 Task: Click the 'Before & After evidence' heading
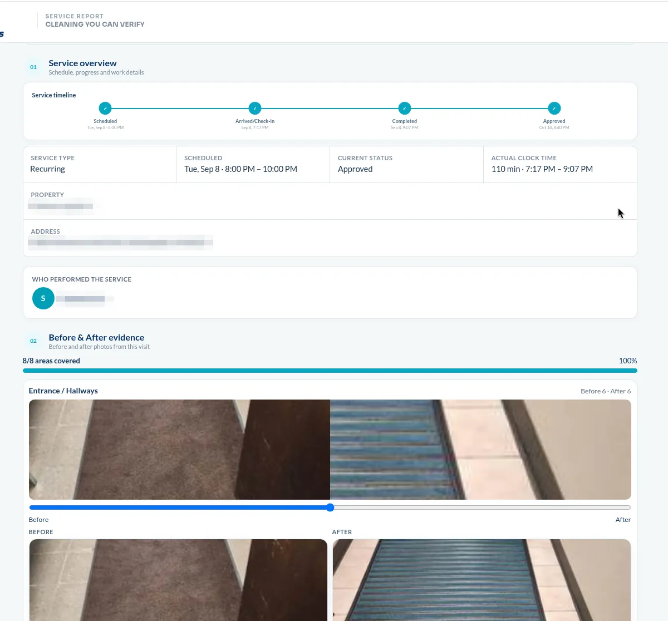(x=96, y=337)
